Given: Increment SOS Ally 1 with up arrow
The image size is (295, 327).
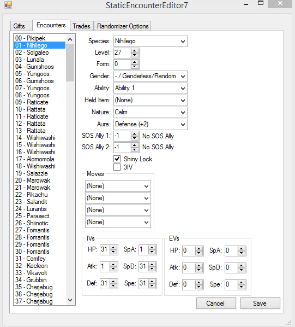Looking at the screenshot, I should [x=135, y=134].
